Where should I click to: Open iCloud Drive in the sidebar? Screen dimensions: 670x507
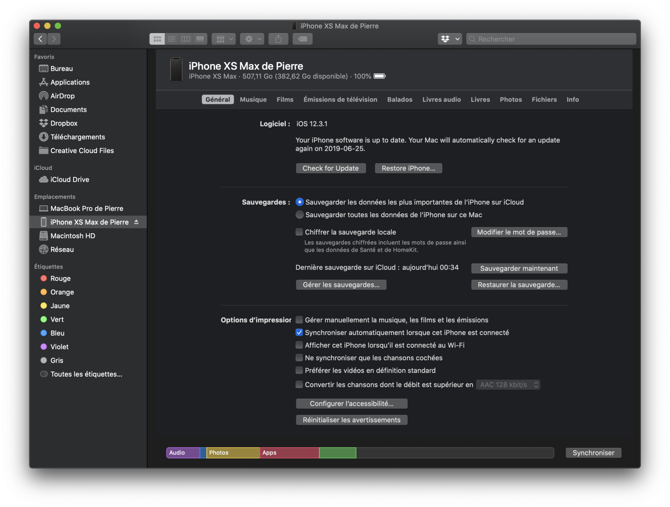(64, 180)
